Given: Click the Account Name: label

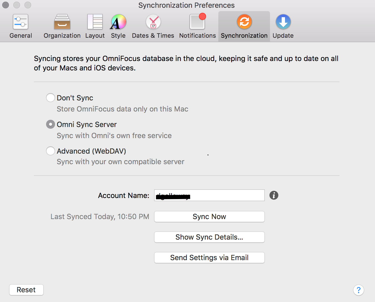Looking at the screenshot, I should 124,196.
